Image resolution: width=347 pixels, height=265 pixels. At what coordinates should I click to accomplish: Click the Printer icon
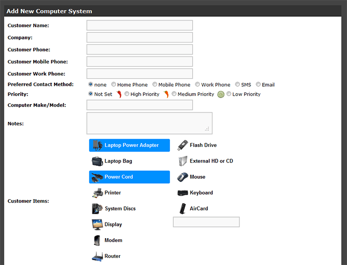coord(97,193)
